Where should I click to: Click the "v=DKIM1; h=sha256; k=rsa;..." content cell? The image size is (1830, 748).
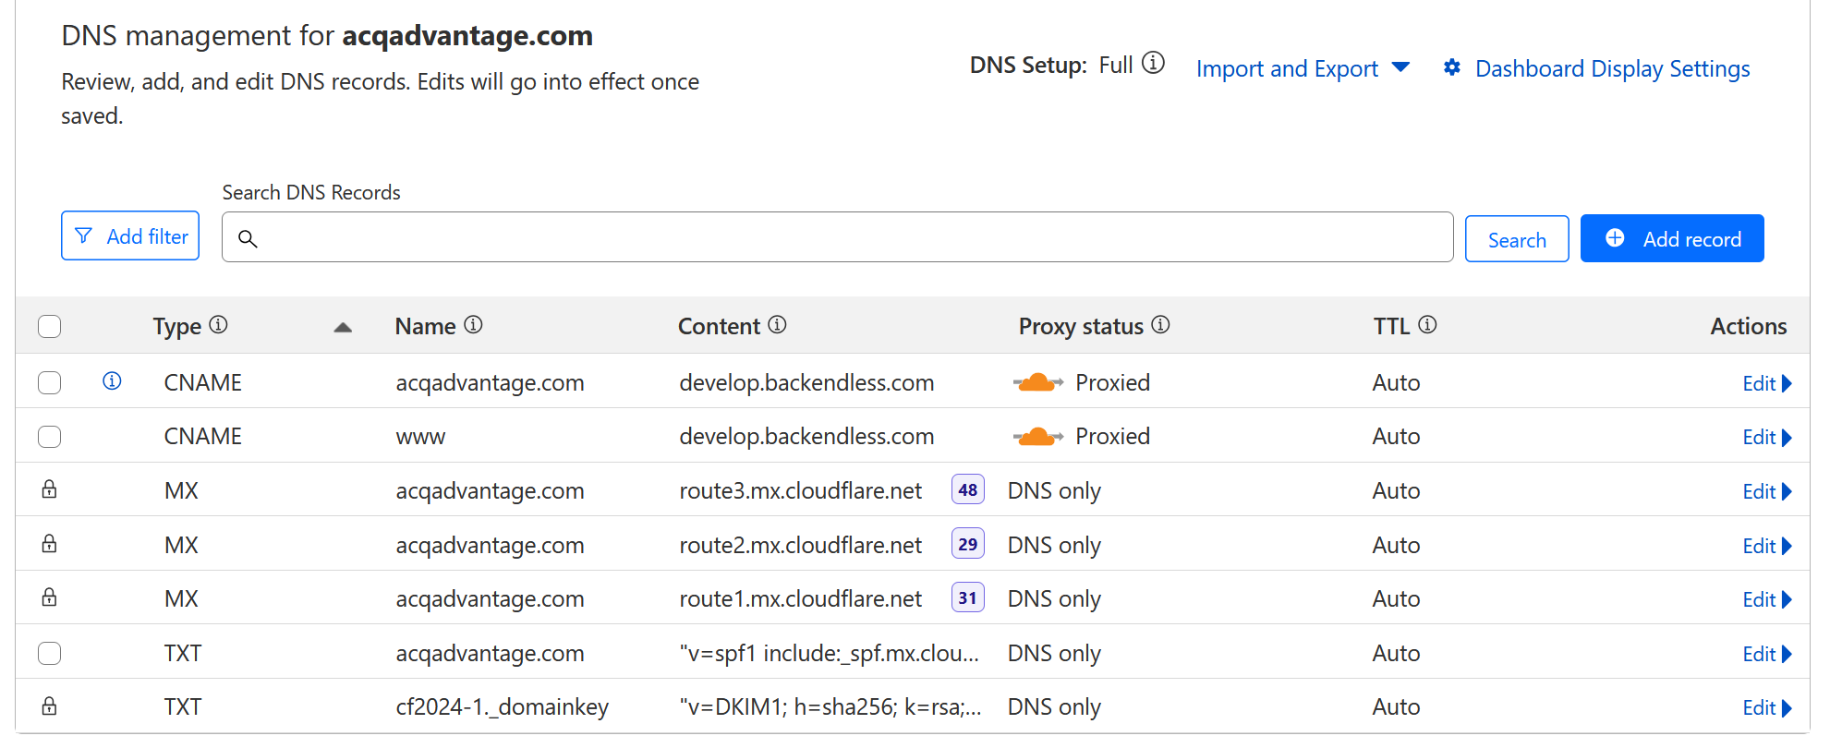pyautogui.click(x=830, y=706)
